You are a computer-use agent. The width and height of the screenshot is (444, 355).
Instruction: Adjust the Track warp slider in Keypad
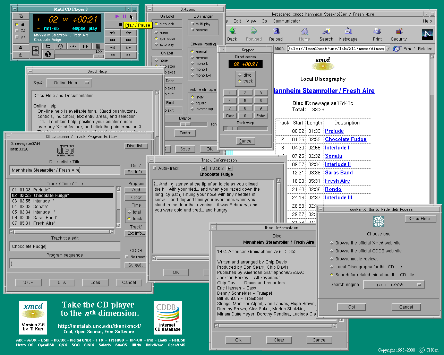coord(232,128)
